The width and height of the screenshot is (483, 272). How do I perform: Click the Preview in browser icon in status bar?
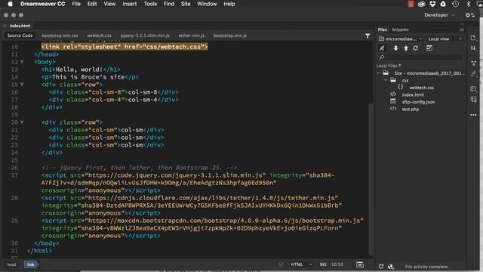[360, 264]
